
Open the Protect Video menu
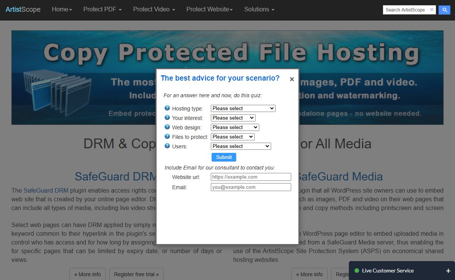click(154, 9)
